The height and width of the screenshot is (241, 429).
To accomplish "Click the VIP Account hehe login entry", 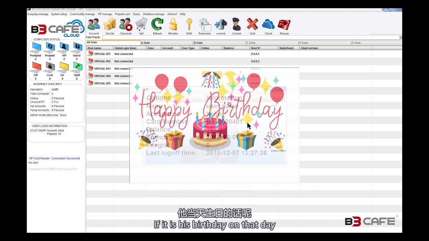I will [47, 131].
